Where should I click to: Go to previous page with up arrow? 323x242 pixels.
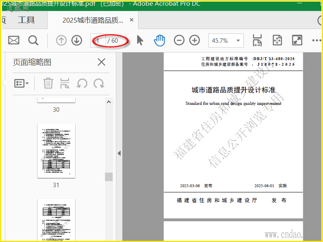[x=61, y=40]
